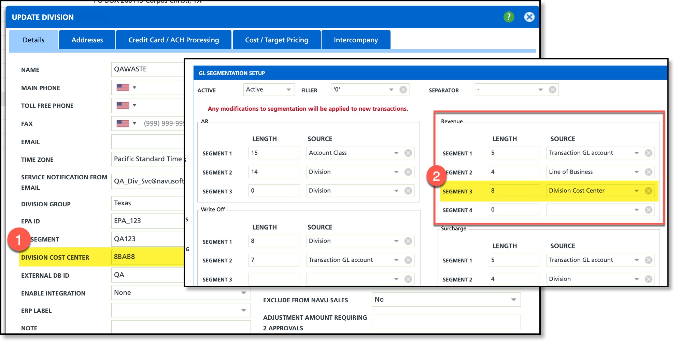Click the Division Cost Center field
Viewport: 680px width, 343px height.
pos(147,257)
